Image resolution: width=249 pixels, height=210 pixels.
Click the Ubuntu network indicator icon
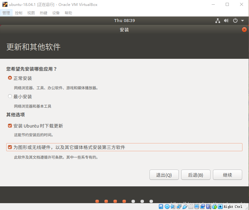(x=218, y=21)
